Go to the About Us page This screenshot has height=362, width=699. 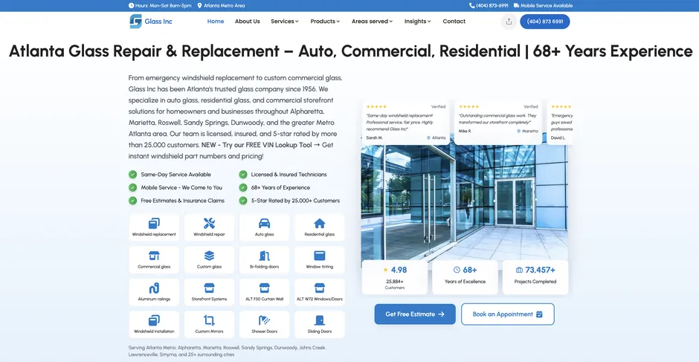tap(248, 22)
